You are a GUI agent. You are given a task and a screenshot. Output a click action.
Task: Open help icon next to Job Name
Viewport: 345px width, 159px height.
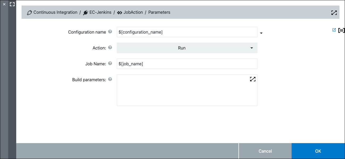pyautogui.click(x=110, y=64)
